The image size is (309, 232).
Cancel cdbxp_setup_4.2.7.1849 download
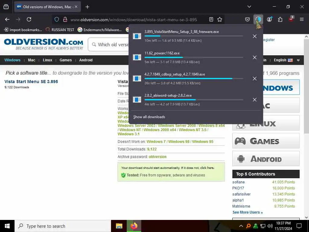click(x=255, y=79)
